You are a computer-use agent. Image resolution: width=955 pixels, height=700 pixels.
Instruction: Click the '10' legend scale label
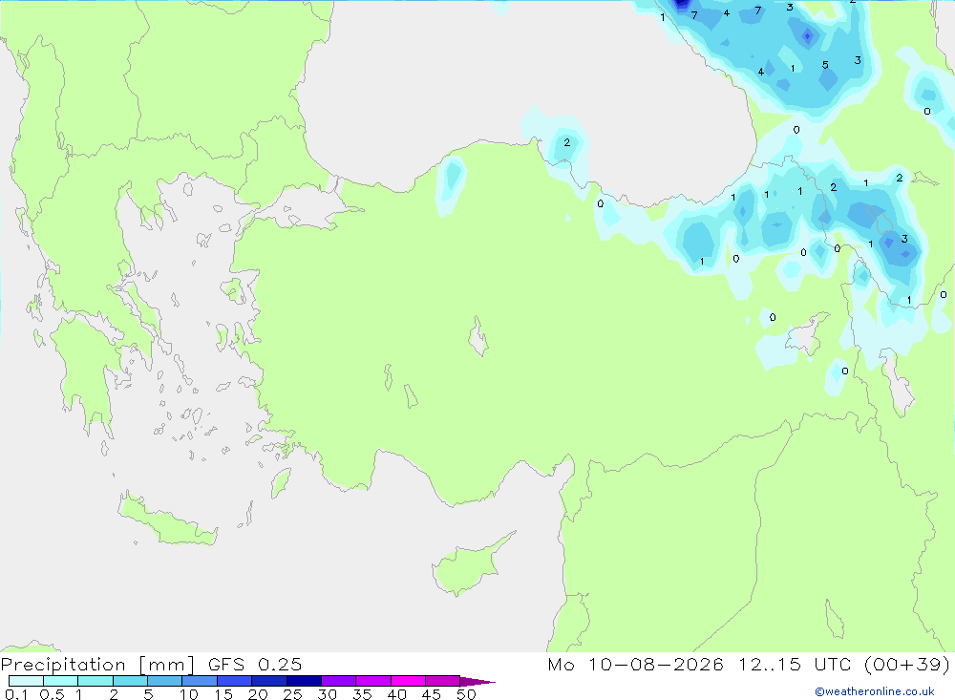(x=188, y=694)
